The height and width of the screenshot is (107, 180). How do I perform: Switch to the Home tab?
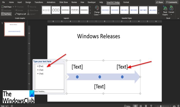pyautogui.click(x=11, y=2)
